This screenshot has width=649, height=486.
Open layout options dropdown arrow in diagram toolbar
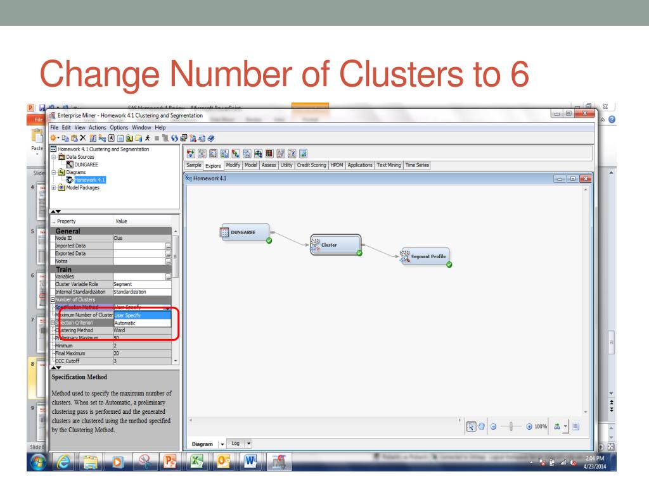[565, 427]
